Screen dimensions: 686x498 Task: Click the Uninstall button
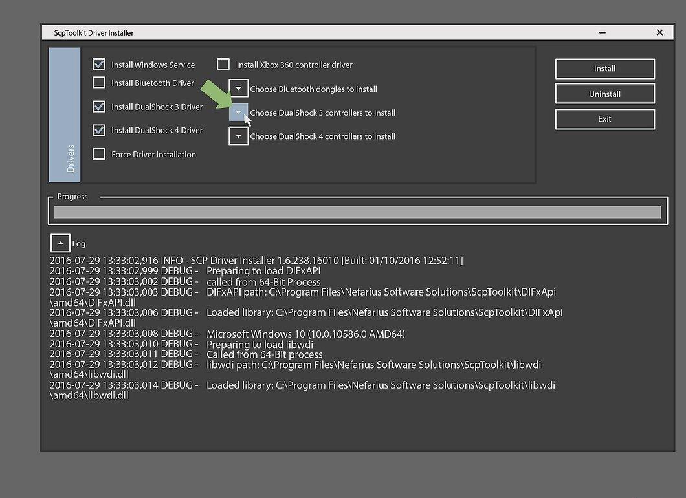click(x=605, y=94)
